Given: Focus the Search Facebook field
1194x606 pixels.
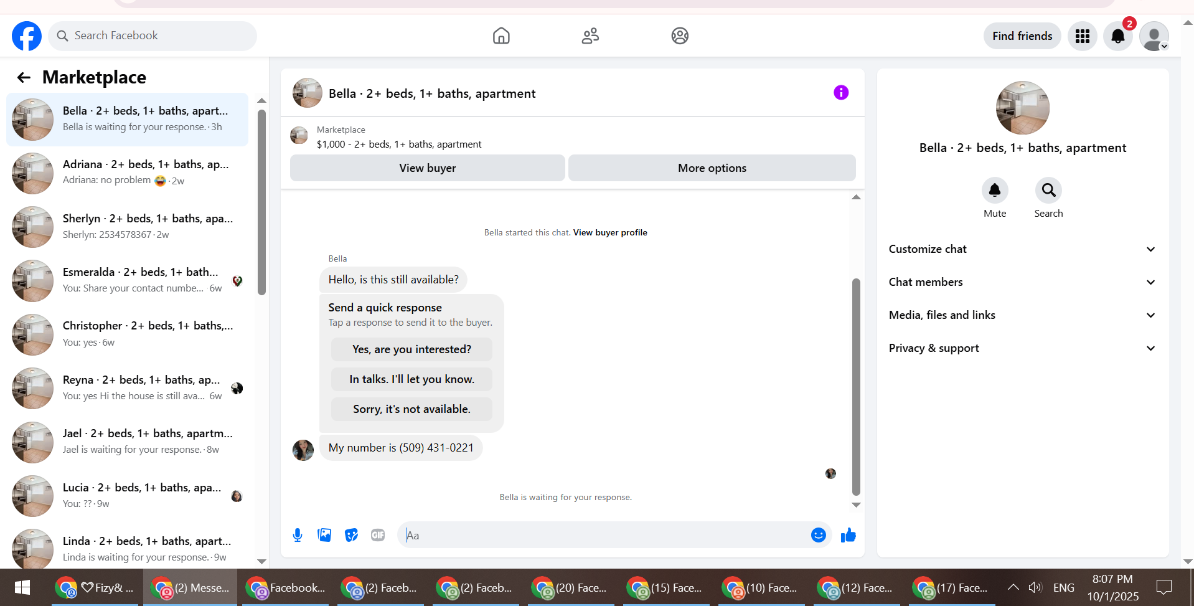Looking at the screenshot, I should 153,36.
